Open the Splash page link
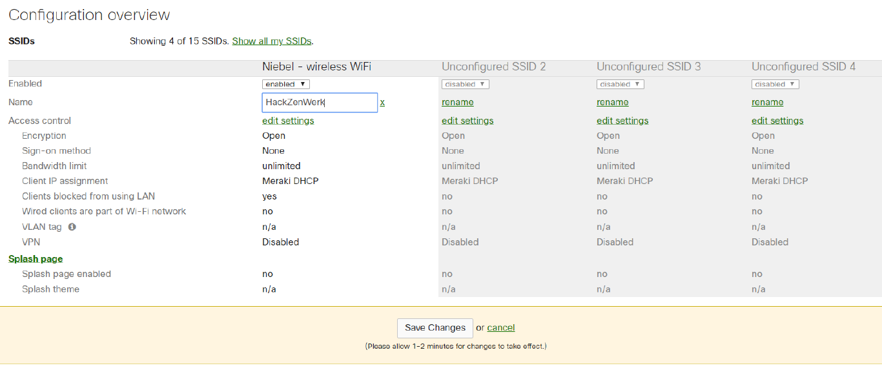 coord(36,259)
